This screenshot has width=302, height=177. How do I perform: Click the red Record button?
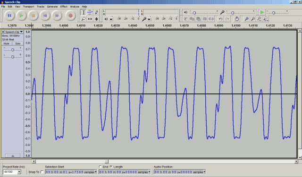point(70,15)
